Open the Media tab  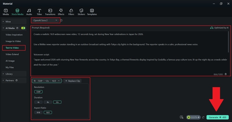[x=6, y=12]
